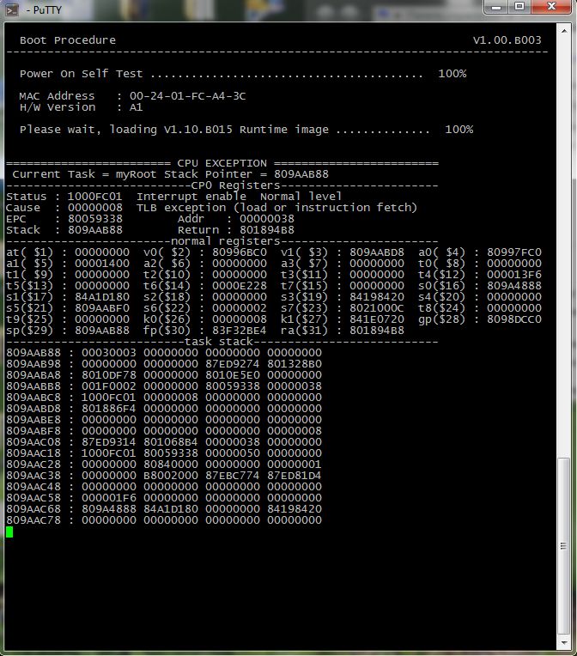Click Stack Pointer value 809AAB88 in Current Task line
577x656 pixels.
(301, 174)
